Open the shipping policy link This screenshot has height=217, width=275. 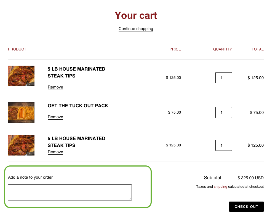coord(220,187)
